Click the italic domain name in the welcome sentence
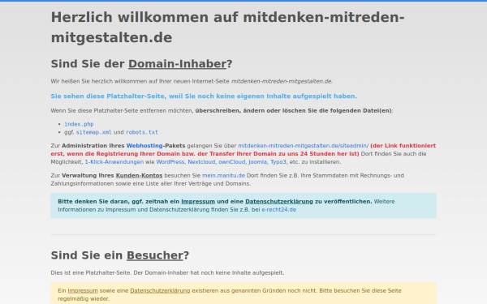This screenshot has height=304, width=487. pos(282,81)
